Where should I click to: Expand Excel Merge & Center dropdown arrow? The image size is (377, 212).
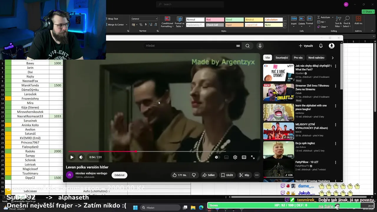pos(127,25)
